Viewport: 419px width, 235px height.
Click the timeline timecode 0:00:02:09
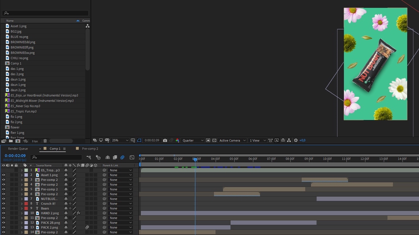(x=15, y=156)
